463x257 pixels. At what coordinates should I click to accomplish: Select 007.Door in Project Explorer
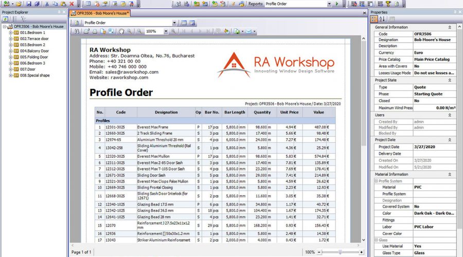pos(27,69)
